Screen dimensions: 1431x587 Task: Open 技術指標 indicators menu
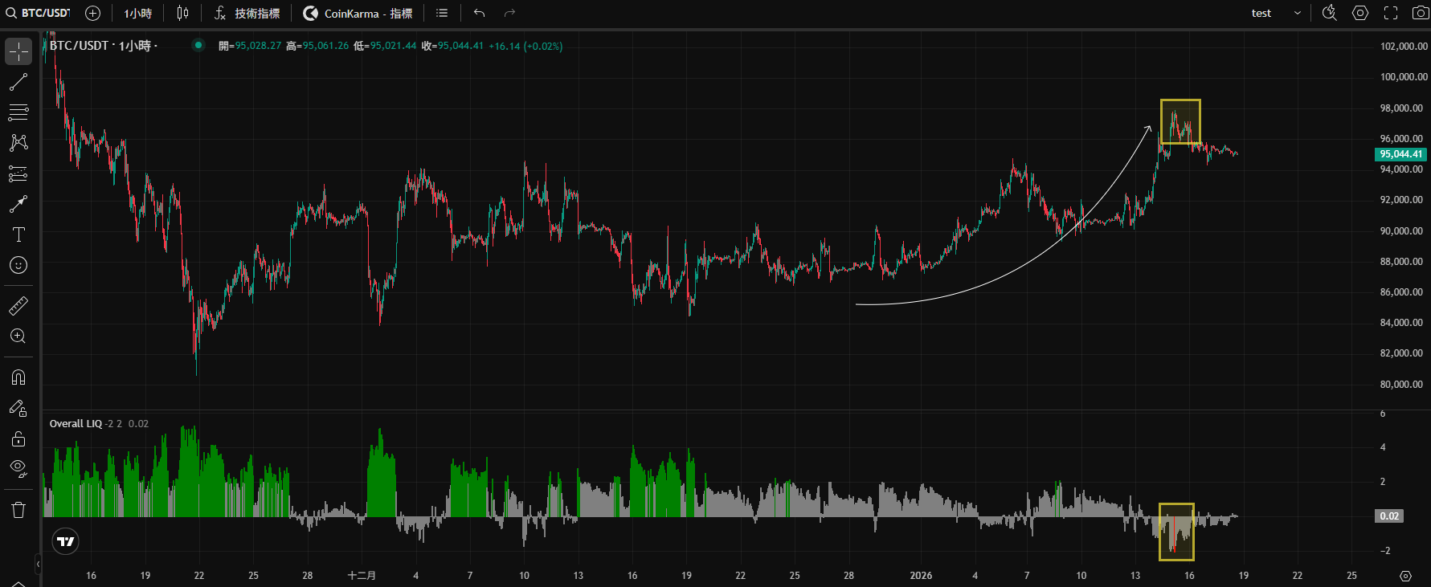(x=247, y=13)
